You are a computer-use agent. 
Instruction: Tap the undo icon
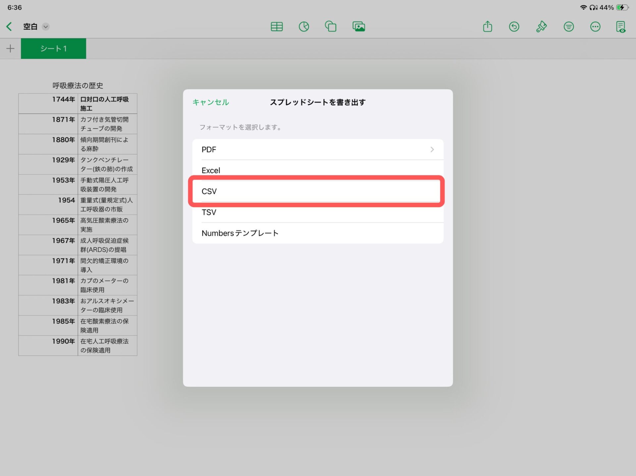514,26
